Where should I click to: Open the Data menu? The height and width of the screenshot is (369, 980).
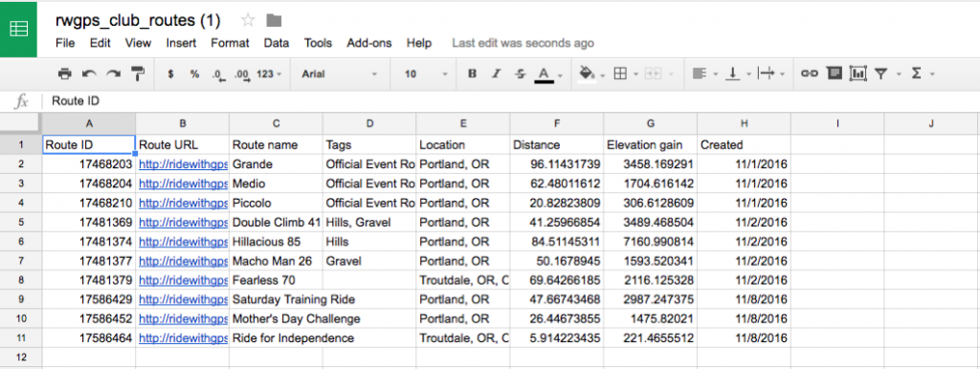point(277,43)
